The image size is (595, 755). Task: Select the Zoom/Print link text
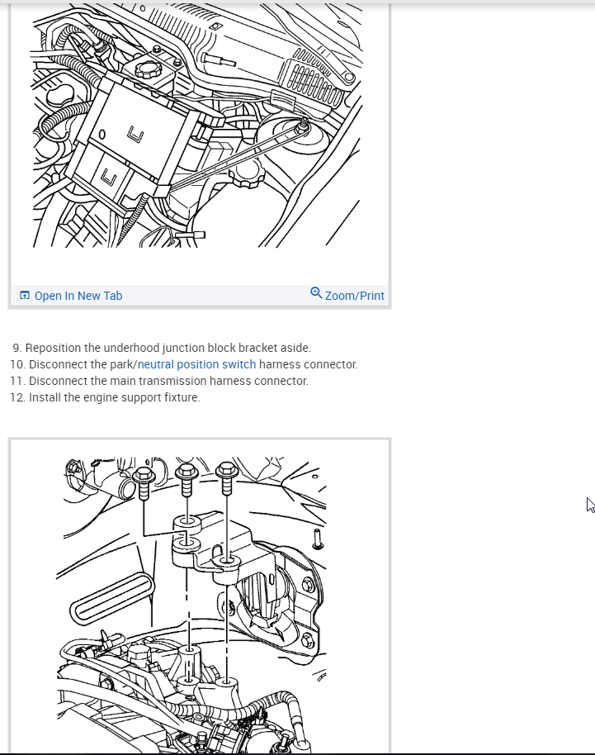coord(355,296)
